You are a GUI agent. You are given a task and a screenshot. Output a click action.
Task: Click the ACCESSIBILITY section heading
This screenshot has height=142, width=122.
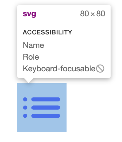coord(47,32)
